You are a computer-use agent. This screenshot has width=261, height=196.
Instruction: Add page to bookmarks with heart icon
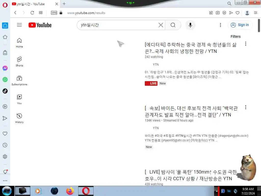pyautogui.click(x=238, y=13)
